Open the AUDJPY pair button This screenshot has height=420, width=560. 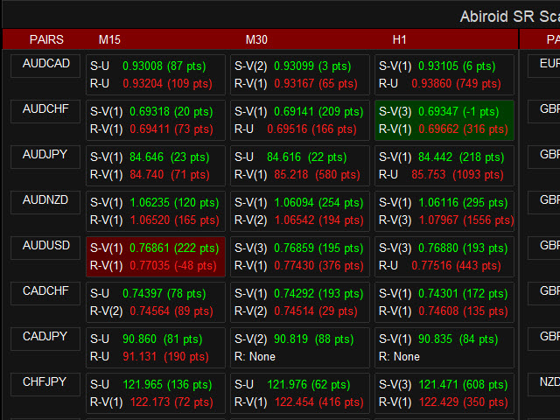pyautogui.click(x=45, y=156)
